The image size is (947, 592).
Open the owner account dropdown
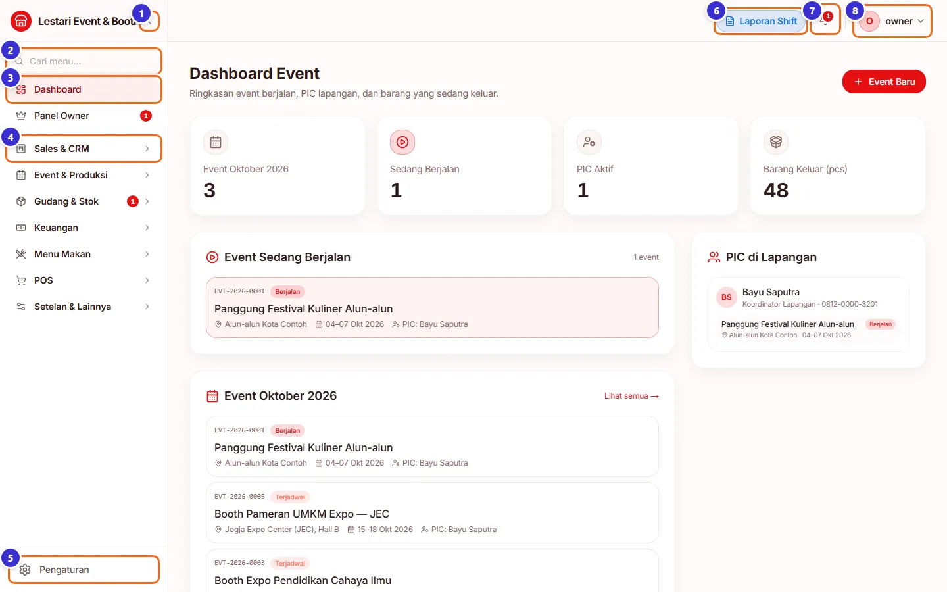[892, 21]
